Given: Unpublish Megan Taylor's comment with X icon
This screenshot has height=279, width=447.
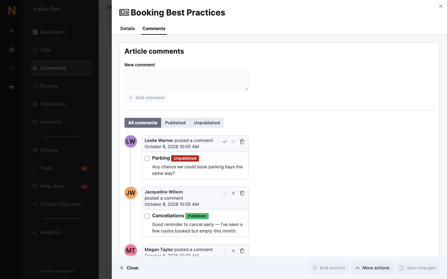Looking at the screenshot, I should pyautogui.click(x=233, y=251).
